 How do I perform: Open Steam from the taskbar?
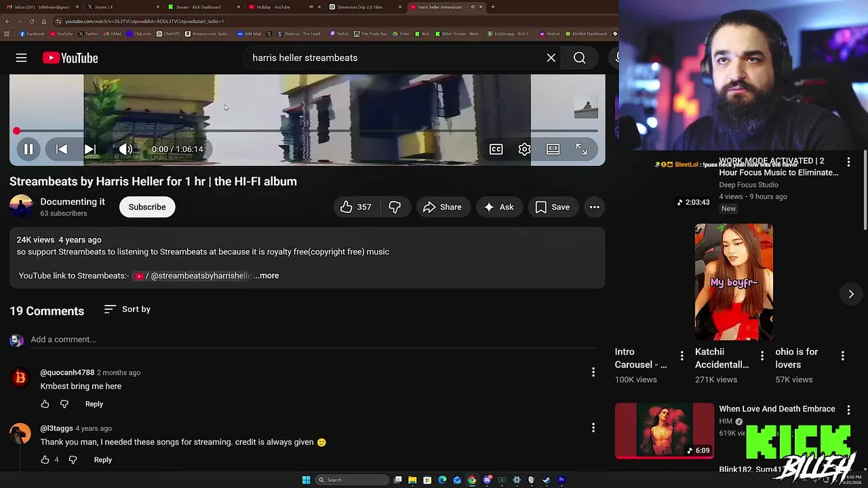click(547, 480)
